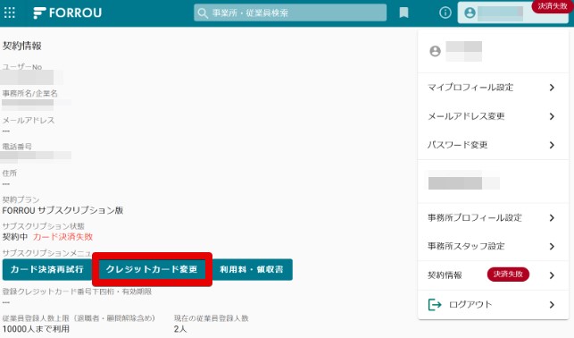Open the apps grid menu icon
574x338 pixels.
pos(10,13)
